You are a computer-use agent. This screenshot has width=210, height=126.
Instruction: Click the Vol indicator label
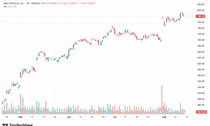[5, 6]
